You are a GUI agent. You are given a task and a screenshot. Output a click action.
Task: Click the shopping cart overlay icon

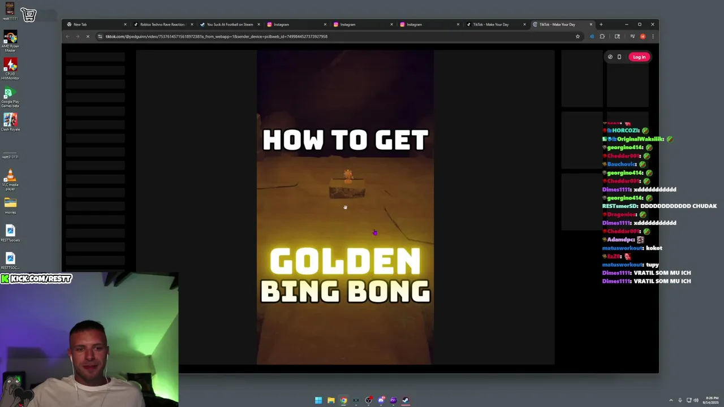coord(28,15)
